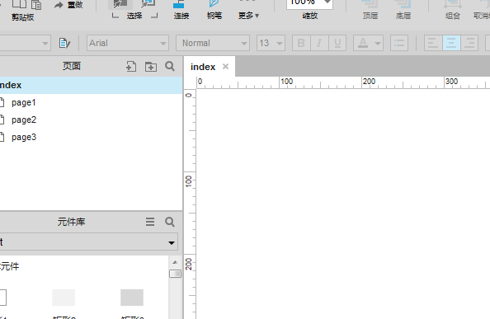490x319 pixels.
Task: Open the font color A dropdown arrow
Action: pyautogui.click(x=378, y=43)
